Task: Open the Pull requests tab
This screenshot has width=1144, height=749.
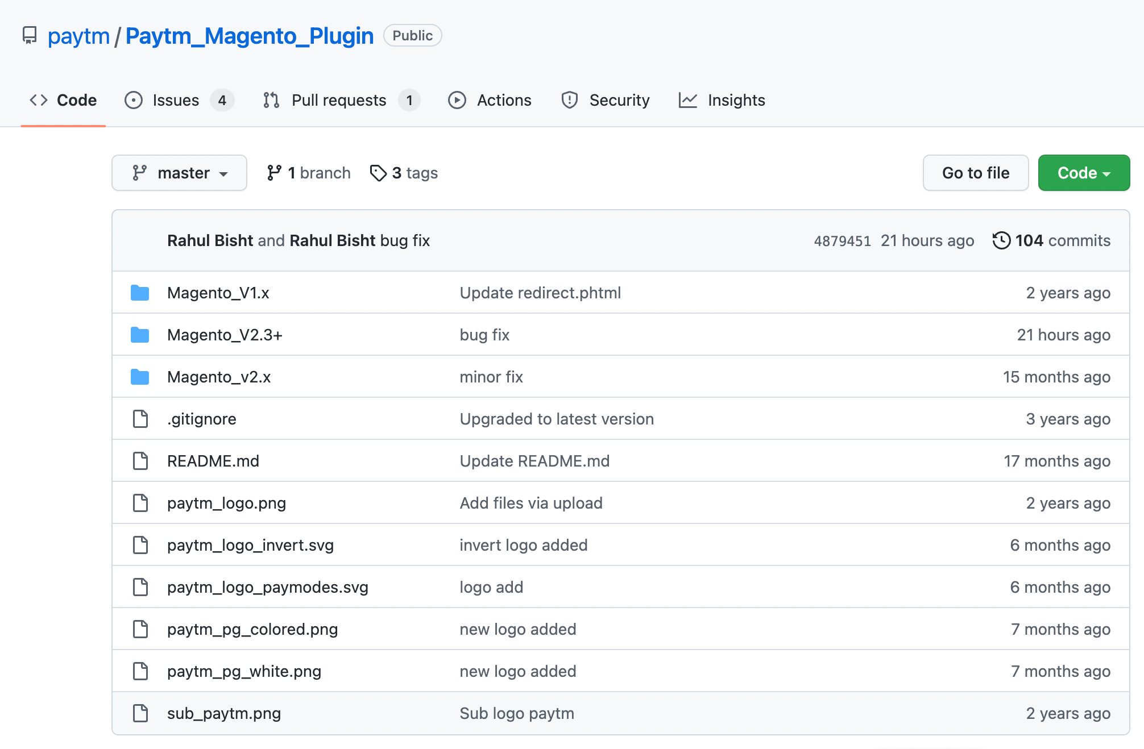Action: tap(341, 100)
